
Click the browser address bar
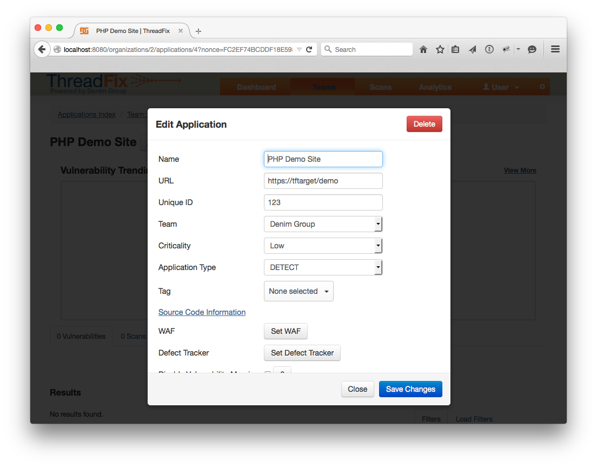pos(178,50)
